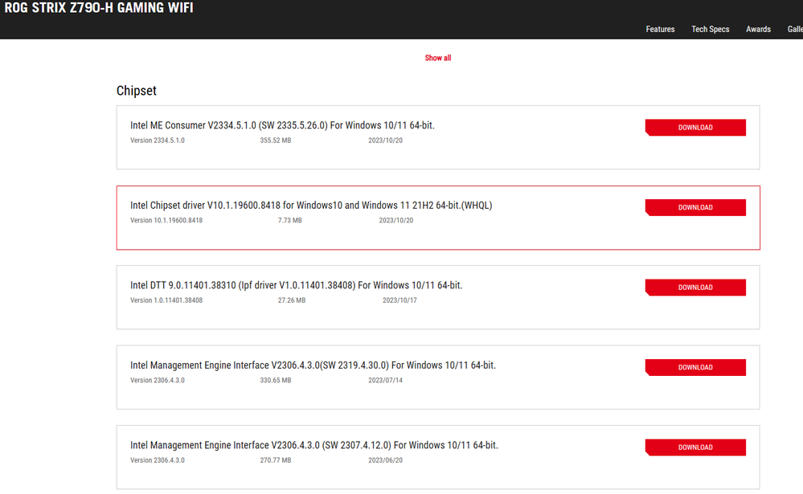Download Management Engine Interface SW 2319.4.30.0
The width and height of the screenshot is (803, 494).
coord(695,367)
